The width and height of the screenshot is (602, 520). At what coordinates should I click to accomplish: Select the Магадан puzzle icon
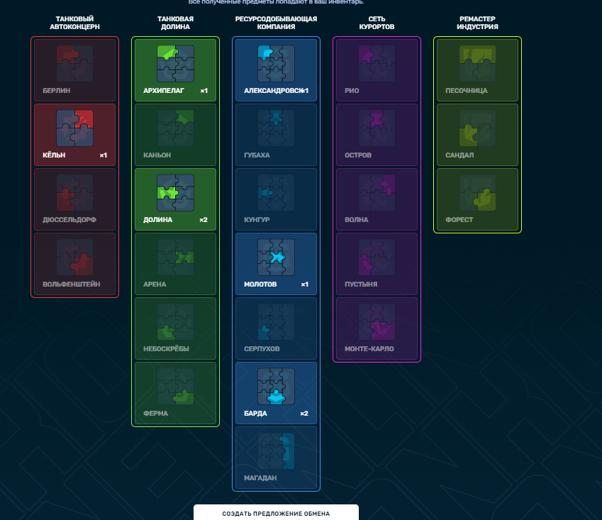(276, 450)
